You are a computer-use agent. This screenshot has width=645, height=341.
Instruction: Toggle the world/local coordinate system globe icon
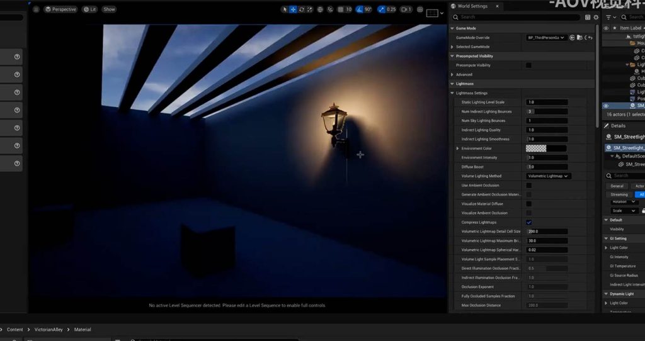point(321,9)
